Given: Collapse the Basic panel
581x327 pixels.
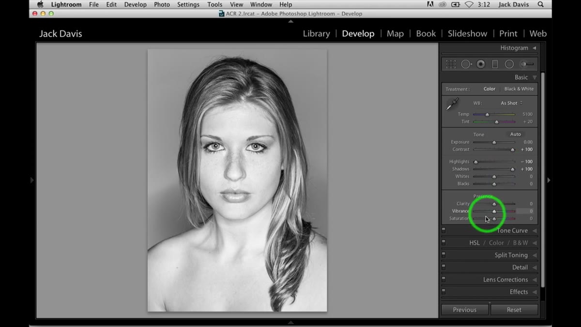Looking at the screenshot, I should pyautogui.click(x=535, y=77).
